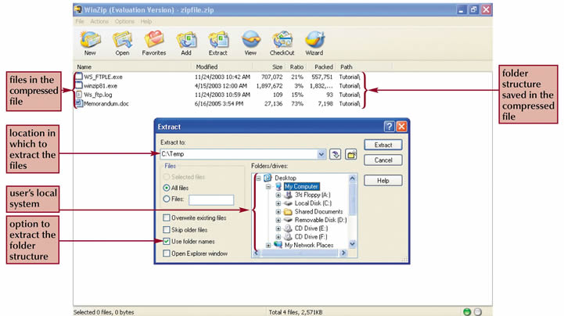Open the Options menu
The width and height of the screenshot is (564, 316).
(124, 22)
